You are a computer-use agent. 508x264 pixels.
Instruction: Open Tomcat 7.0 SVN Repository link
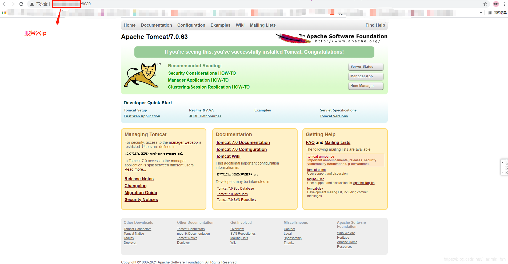[237, 200]
